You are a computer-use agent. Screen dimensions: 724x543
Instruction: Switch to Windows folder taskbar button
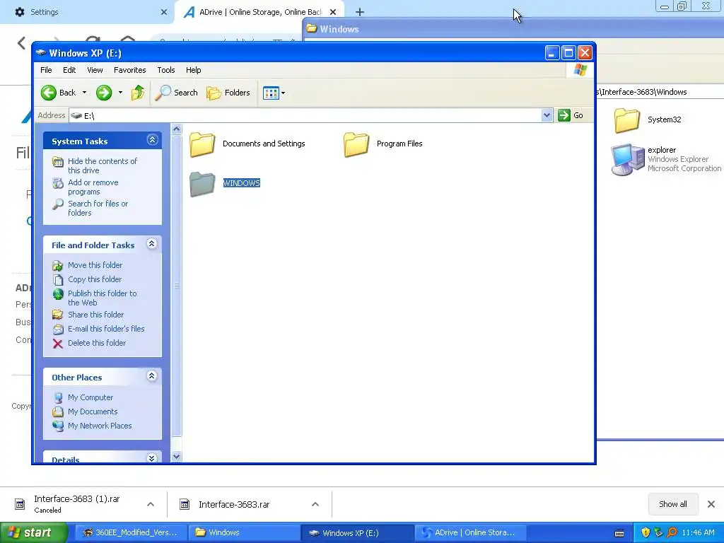245,533
